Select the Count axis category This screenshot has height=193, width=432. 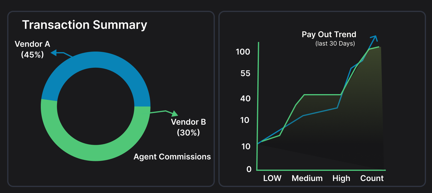pyautogui.click(x=372, y=178)
